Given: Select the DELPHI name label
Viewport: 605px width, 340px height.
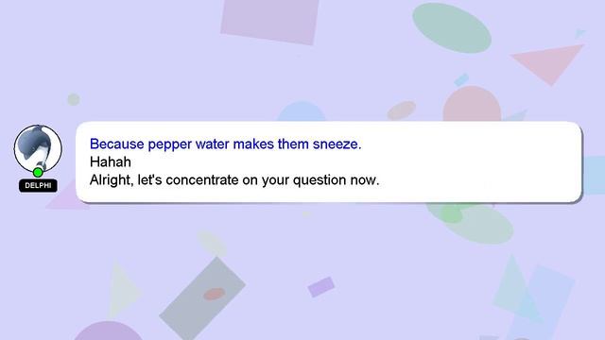Looking at the screenshot, I should pos(38,185).
